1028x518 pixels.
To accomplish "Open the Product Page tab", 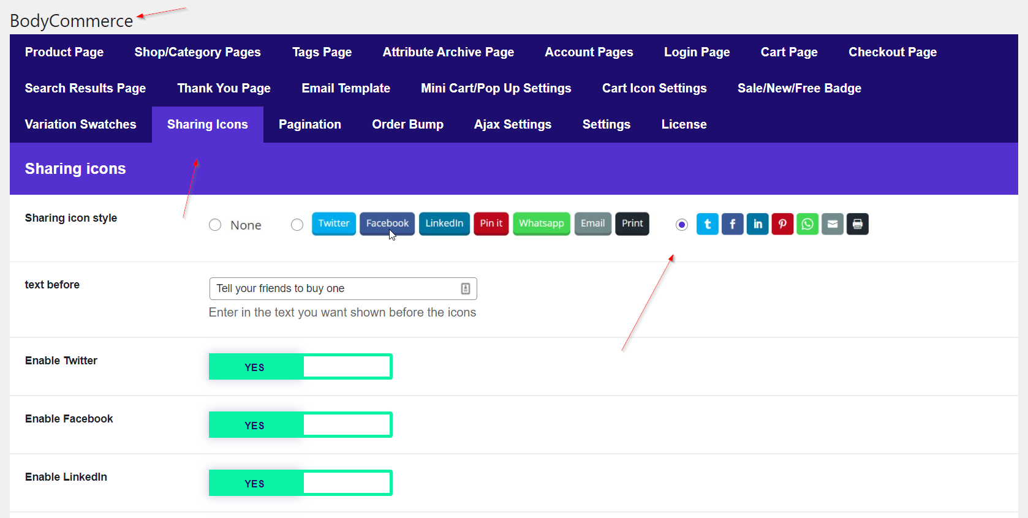I will click(x=64, y=52).
